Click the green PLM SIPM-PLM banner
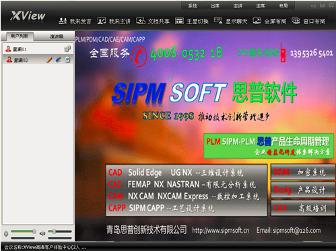The height and width of the screenshot is (251, 336). [x=269, y=146]
